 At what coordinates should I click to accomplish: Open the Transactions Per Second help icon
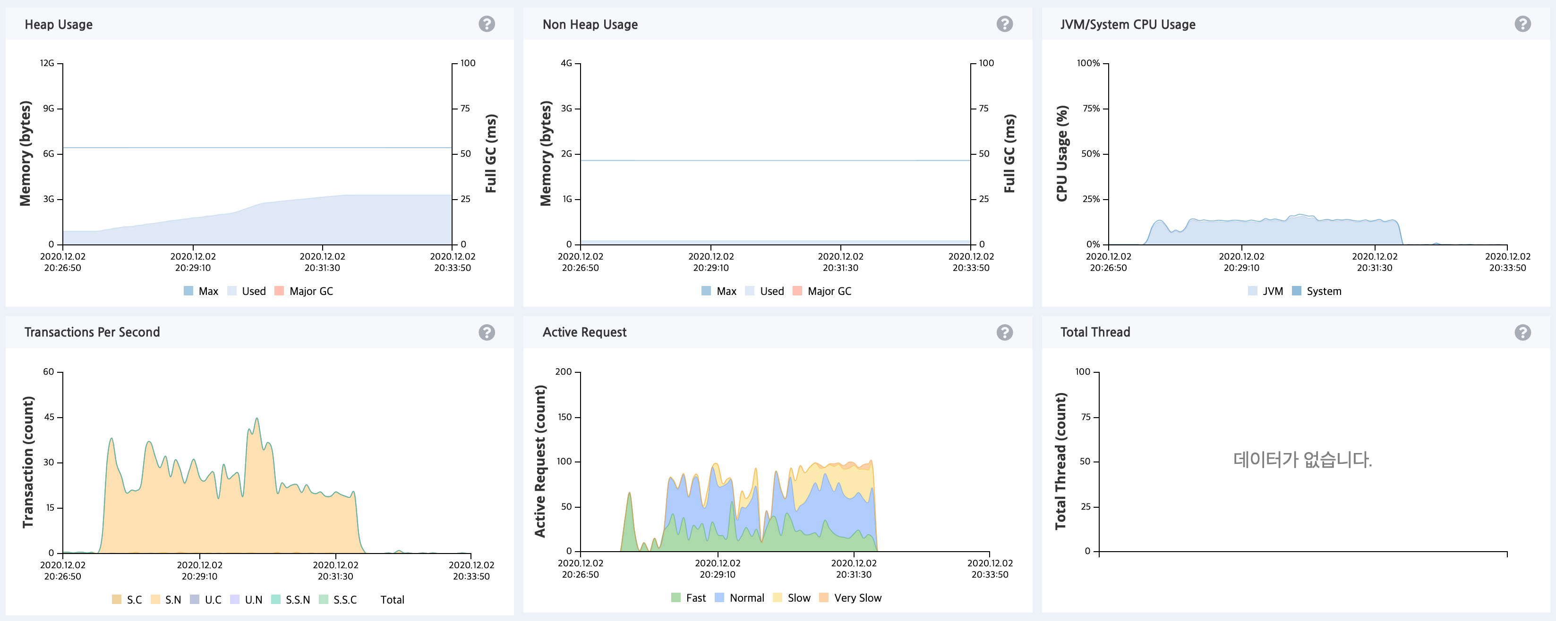pos(486,333)
